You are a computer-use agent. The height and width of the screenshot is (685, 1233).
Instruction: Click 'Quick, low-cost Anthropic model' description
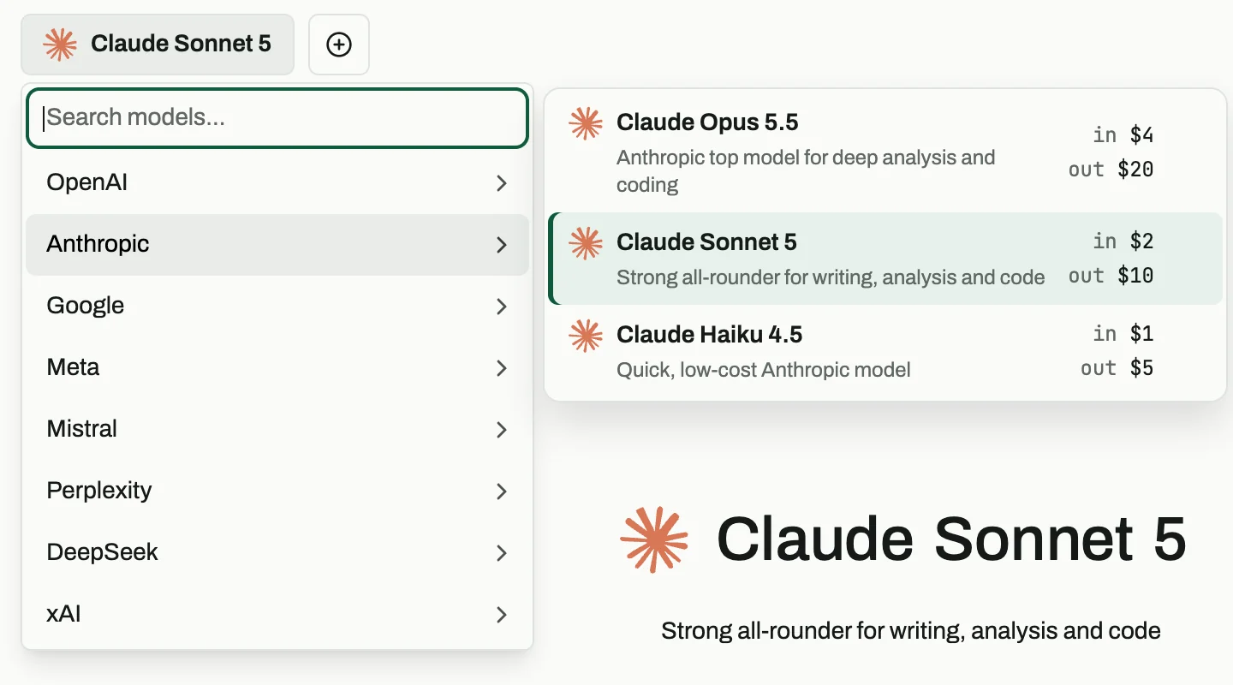pyautogui.click(x=764, y=370)
